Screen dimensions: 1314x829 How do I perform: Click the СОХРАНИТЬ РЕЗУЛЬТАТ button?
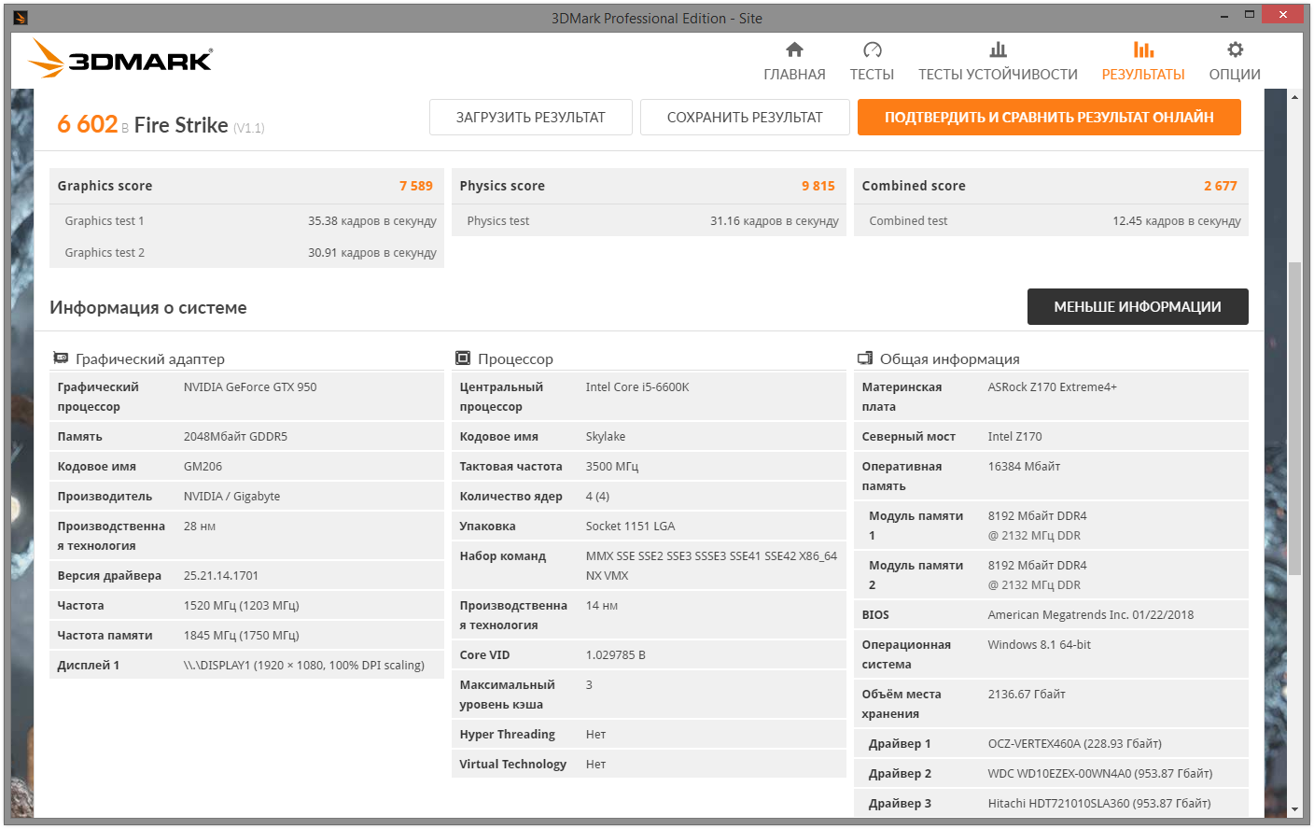click(x=745, y=118)
